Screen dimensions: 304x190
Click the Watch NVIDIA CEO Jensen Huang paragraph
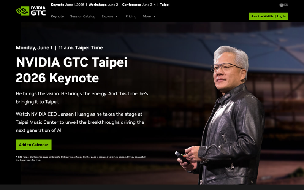(80, 122)
